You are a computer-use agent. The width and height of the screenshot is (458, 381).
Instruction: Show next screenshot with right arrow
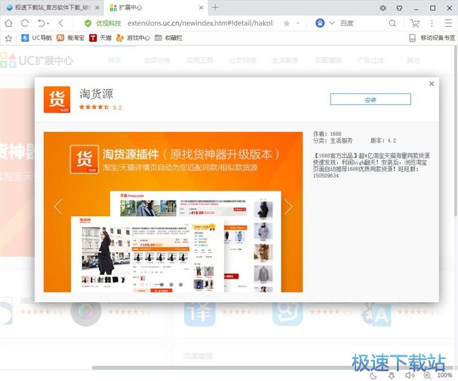(288, 207)
